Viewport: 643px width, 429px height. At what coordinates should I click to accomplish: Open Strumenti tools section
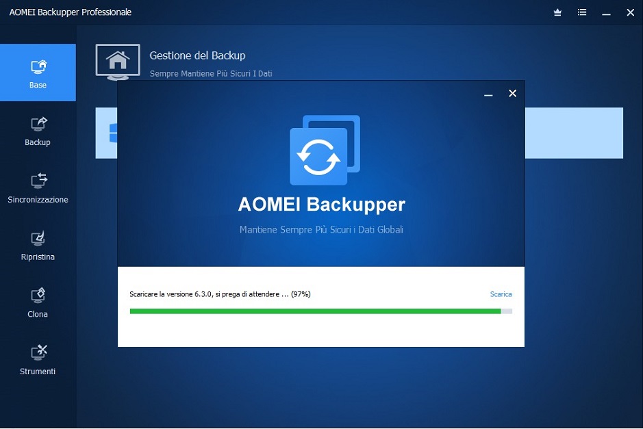(38, 361)
